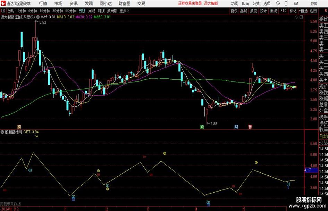The height and width of the screenshot is (211, 328).
Task: Switch to 分时 chart tab
Action: point(11,11)
